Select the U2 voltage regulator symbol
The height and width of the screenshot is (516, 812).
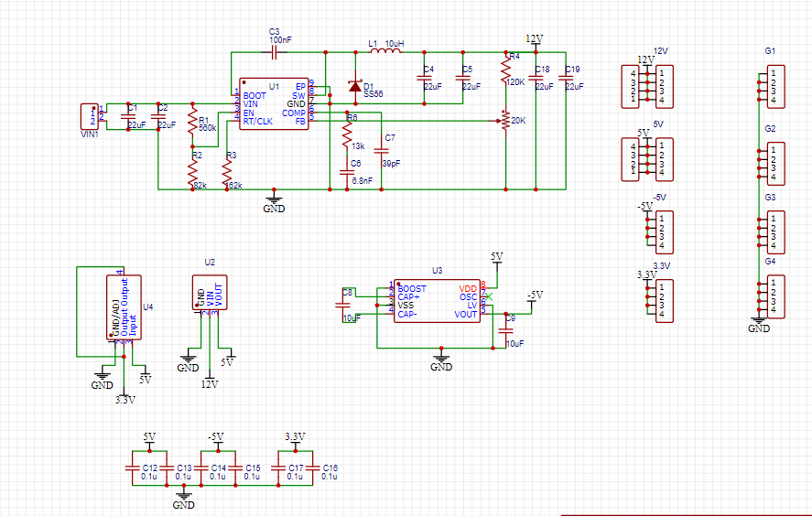point(210,293)
